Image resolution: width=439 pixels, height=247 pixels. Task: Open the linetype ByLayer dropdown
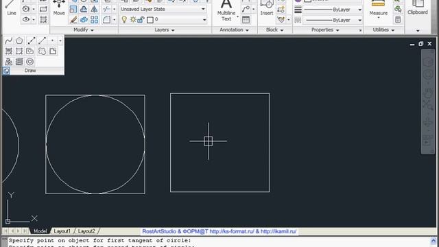(359, 20)
